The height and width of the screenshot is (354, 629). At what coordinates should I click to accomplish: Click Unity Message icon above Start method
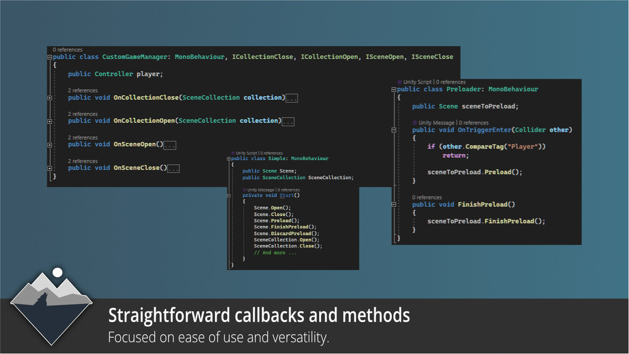coord(244,190)
